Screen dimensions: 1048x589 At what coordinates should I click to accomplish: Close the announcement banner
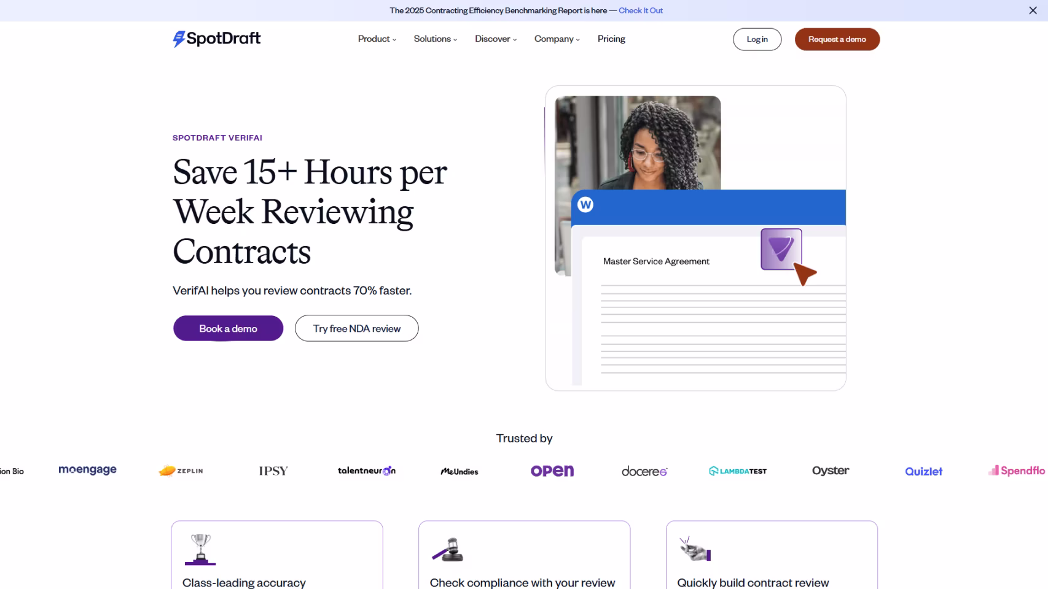[x=1033, y=10]
